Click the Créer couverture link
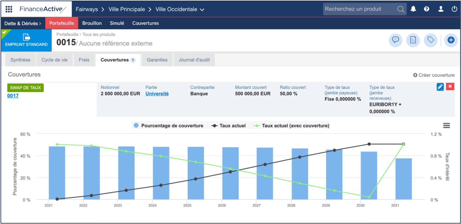Screen dimensions: 461x224 point(434,75)
